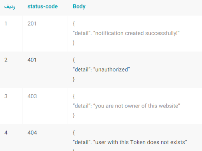
Task: Select the 401 status code cell
Action: click(32, 60)
